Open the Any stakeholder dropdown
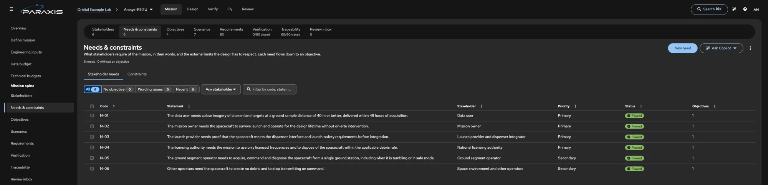The height and width of the screenshot is (185, 768). pos(221,89)
